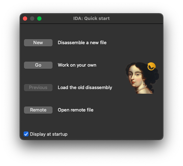This screenshot has width=183, height=166.
Task: Click the blue checkmark beside Display at startup
Action: click(26, 134)
